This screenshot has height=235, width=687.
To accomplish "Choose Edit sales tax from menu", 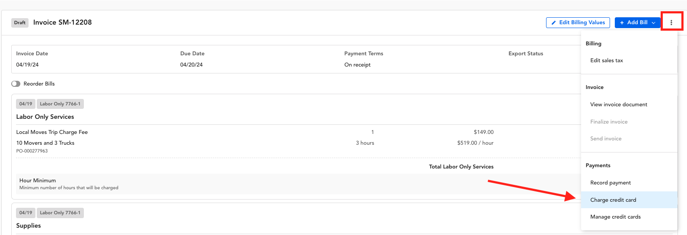I will pos(607,60).
